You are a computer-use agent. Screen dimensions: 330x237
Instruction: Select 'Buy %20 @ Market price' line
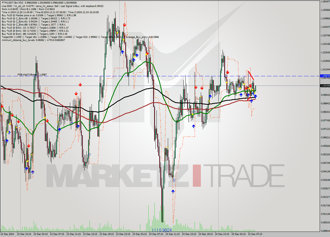pyautogui.click(x=39, y=15)
